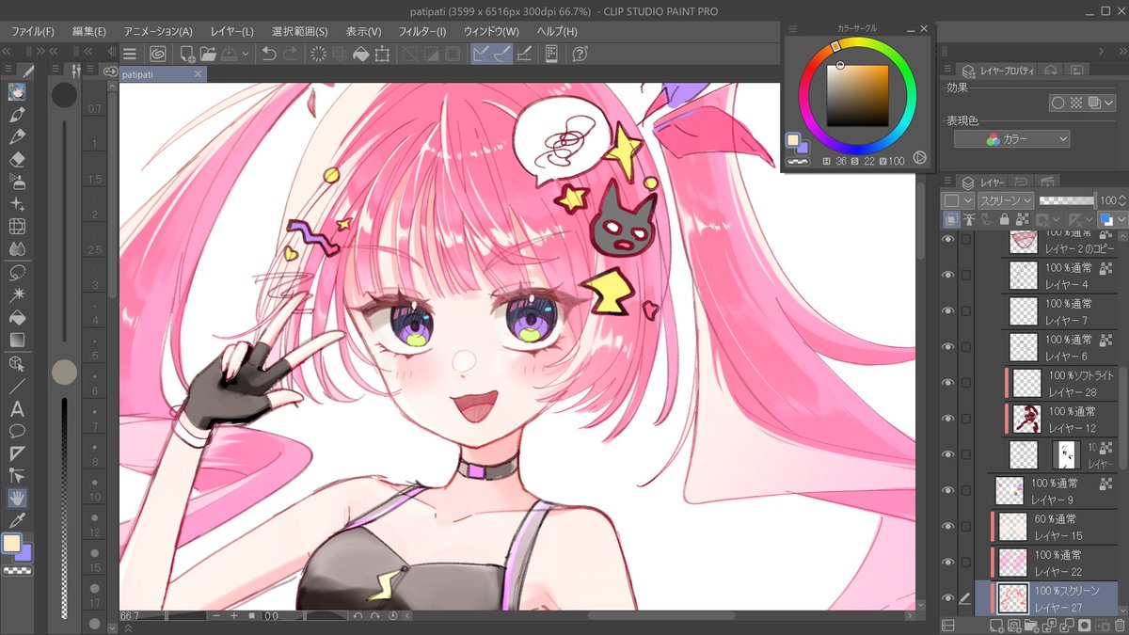Select the Eyedropper tool

pos(17,521)
